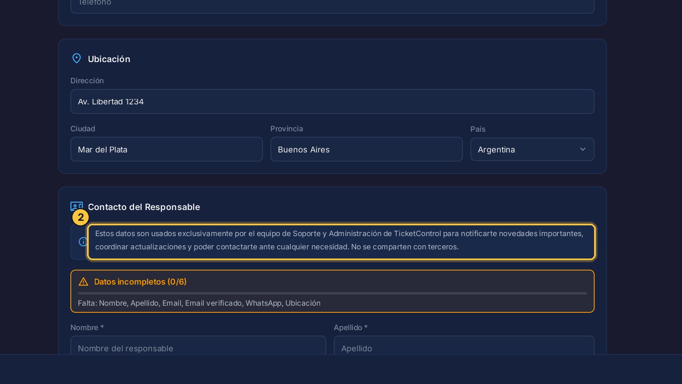Screen dimensions: 682x384
Task: Click the Ciudad label
Action: point(83,129)
